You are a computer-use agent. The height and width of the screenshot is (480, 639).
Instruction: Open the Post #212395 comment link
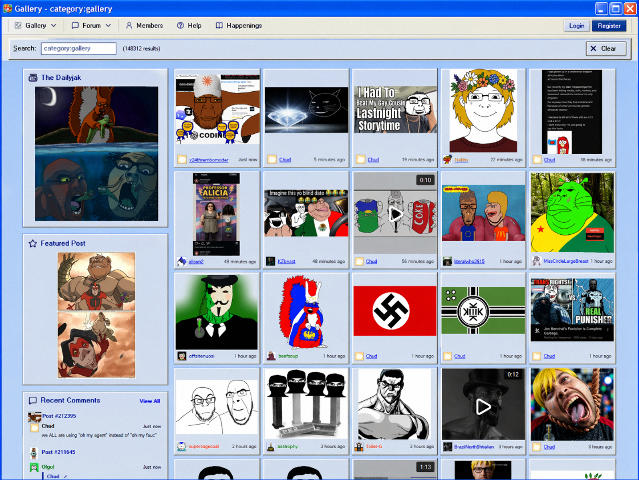(x=59, y=416)
